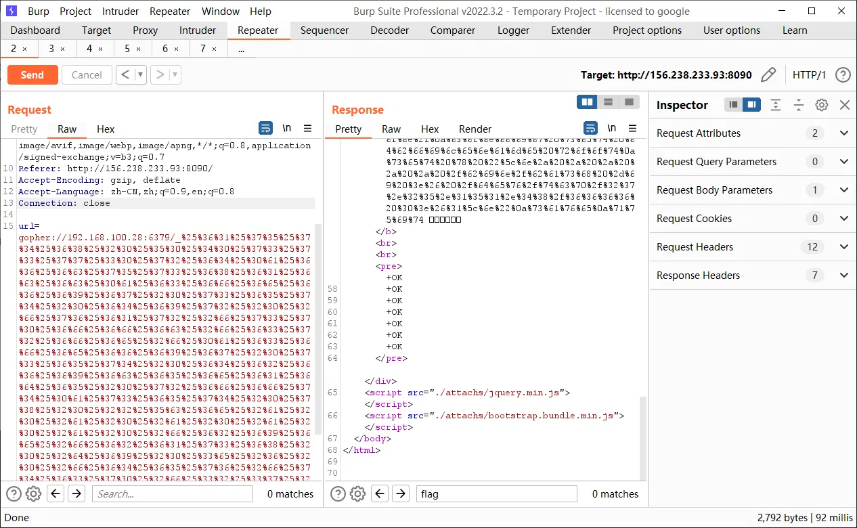
Task: Switch to the Decoder tab
Action: (389, 30)
